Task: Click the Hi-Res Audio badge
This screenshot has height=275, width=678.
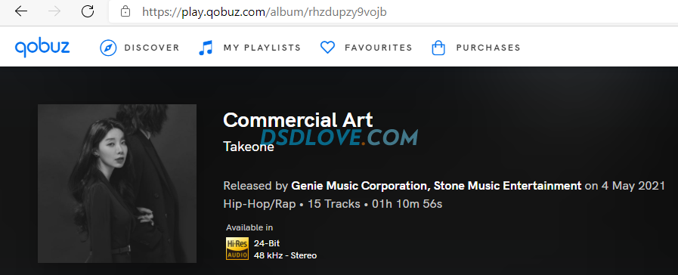Action: [237, 249]
